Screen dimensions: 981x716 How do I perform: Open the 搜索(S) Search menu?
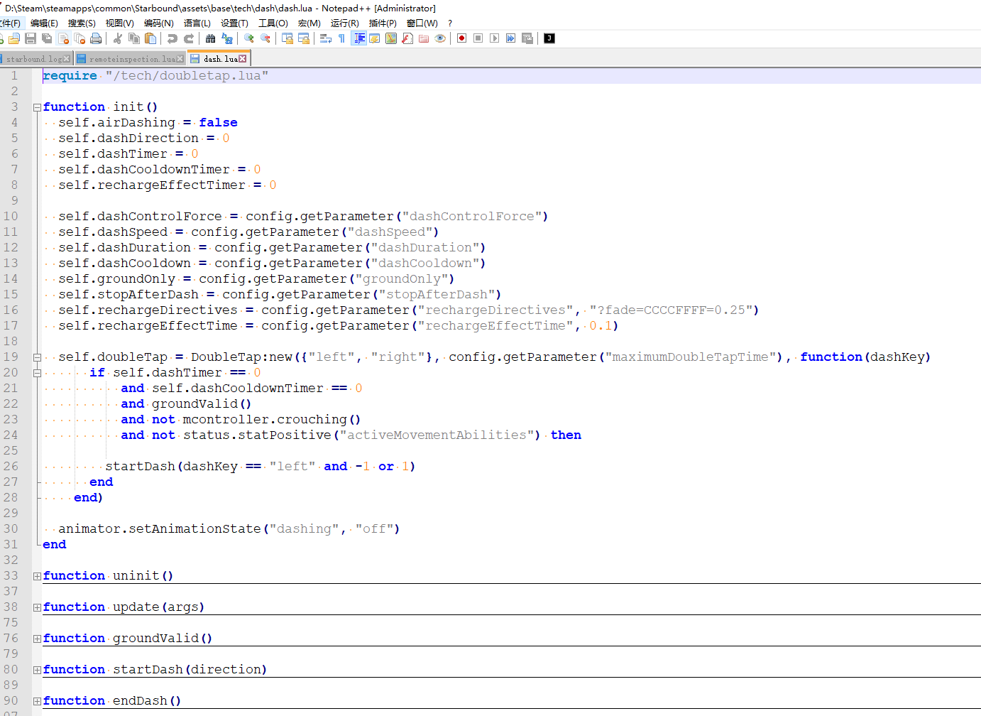pos(82,23)
